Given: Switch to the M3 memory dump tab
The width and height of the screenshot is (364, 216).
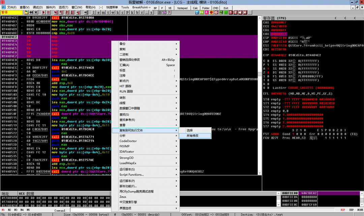Looking at the screenshot, I should click(16, 210).
